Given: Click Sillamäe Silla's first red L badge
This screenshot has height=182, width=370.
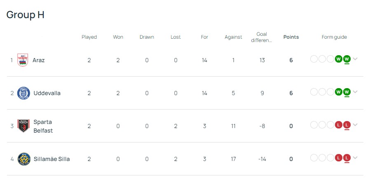Looking at the screenshot, I should click(x=339, y=158).
